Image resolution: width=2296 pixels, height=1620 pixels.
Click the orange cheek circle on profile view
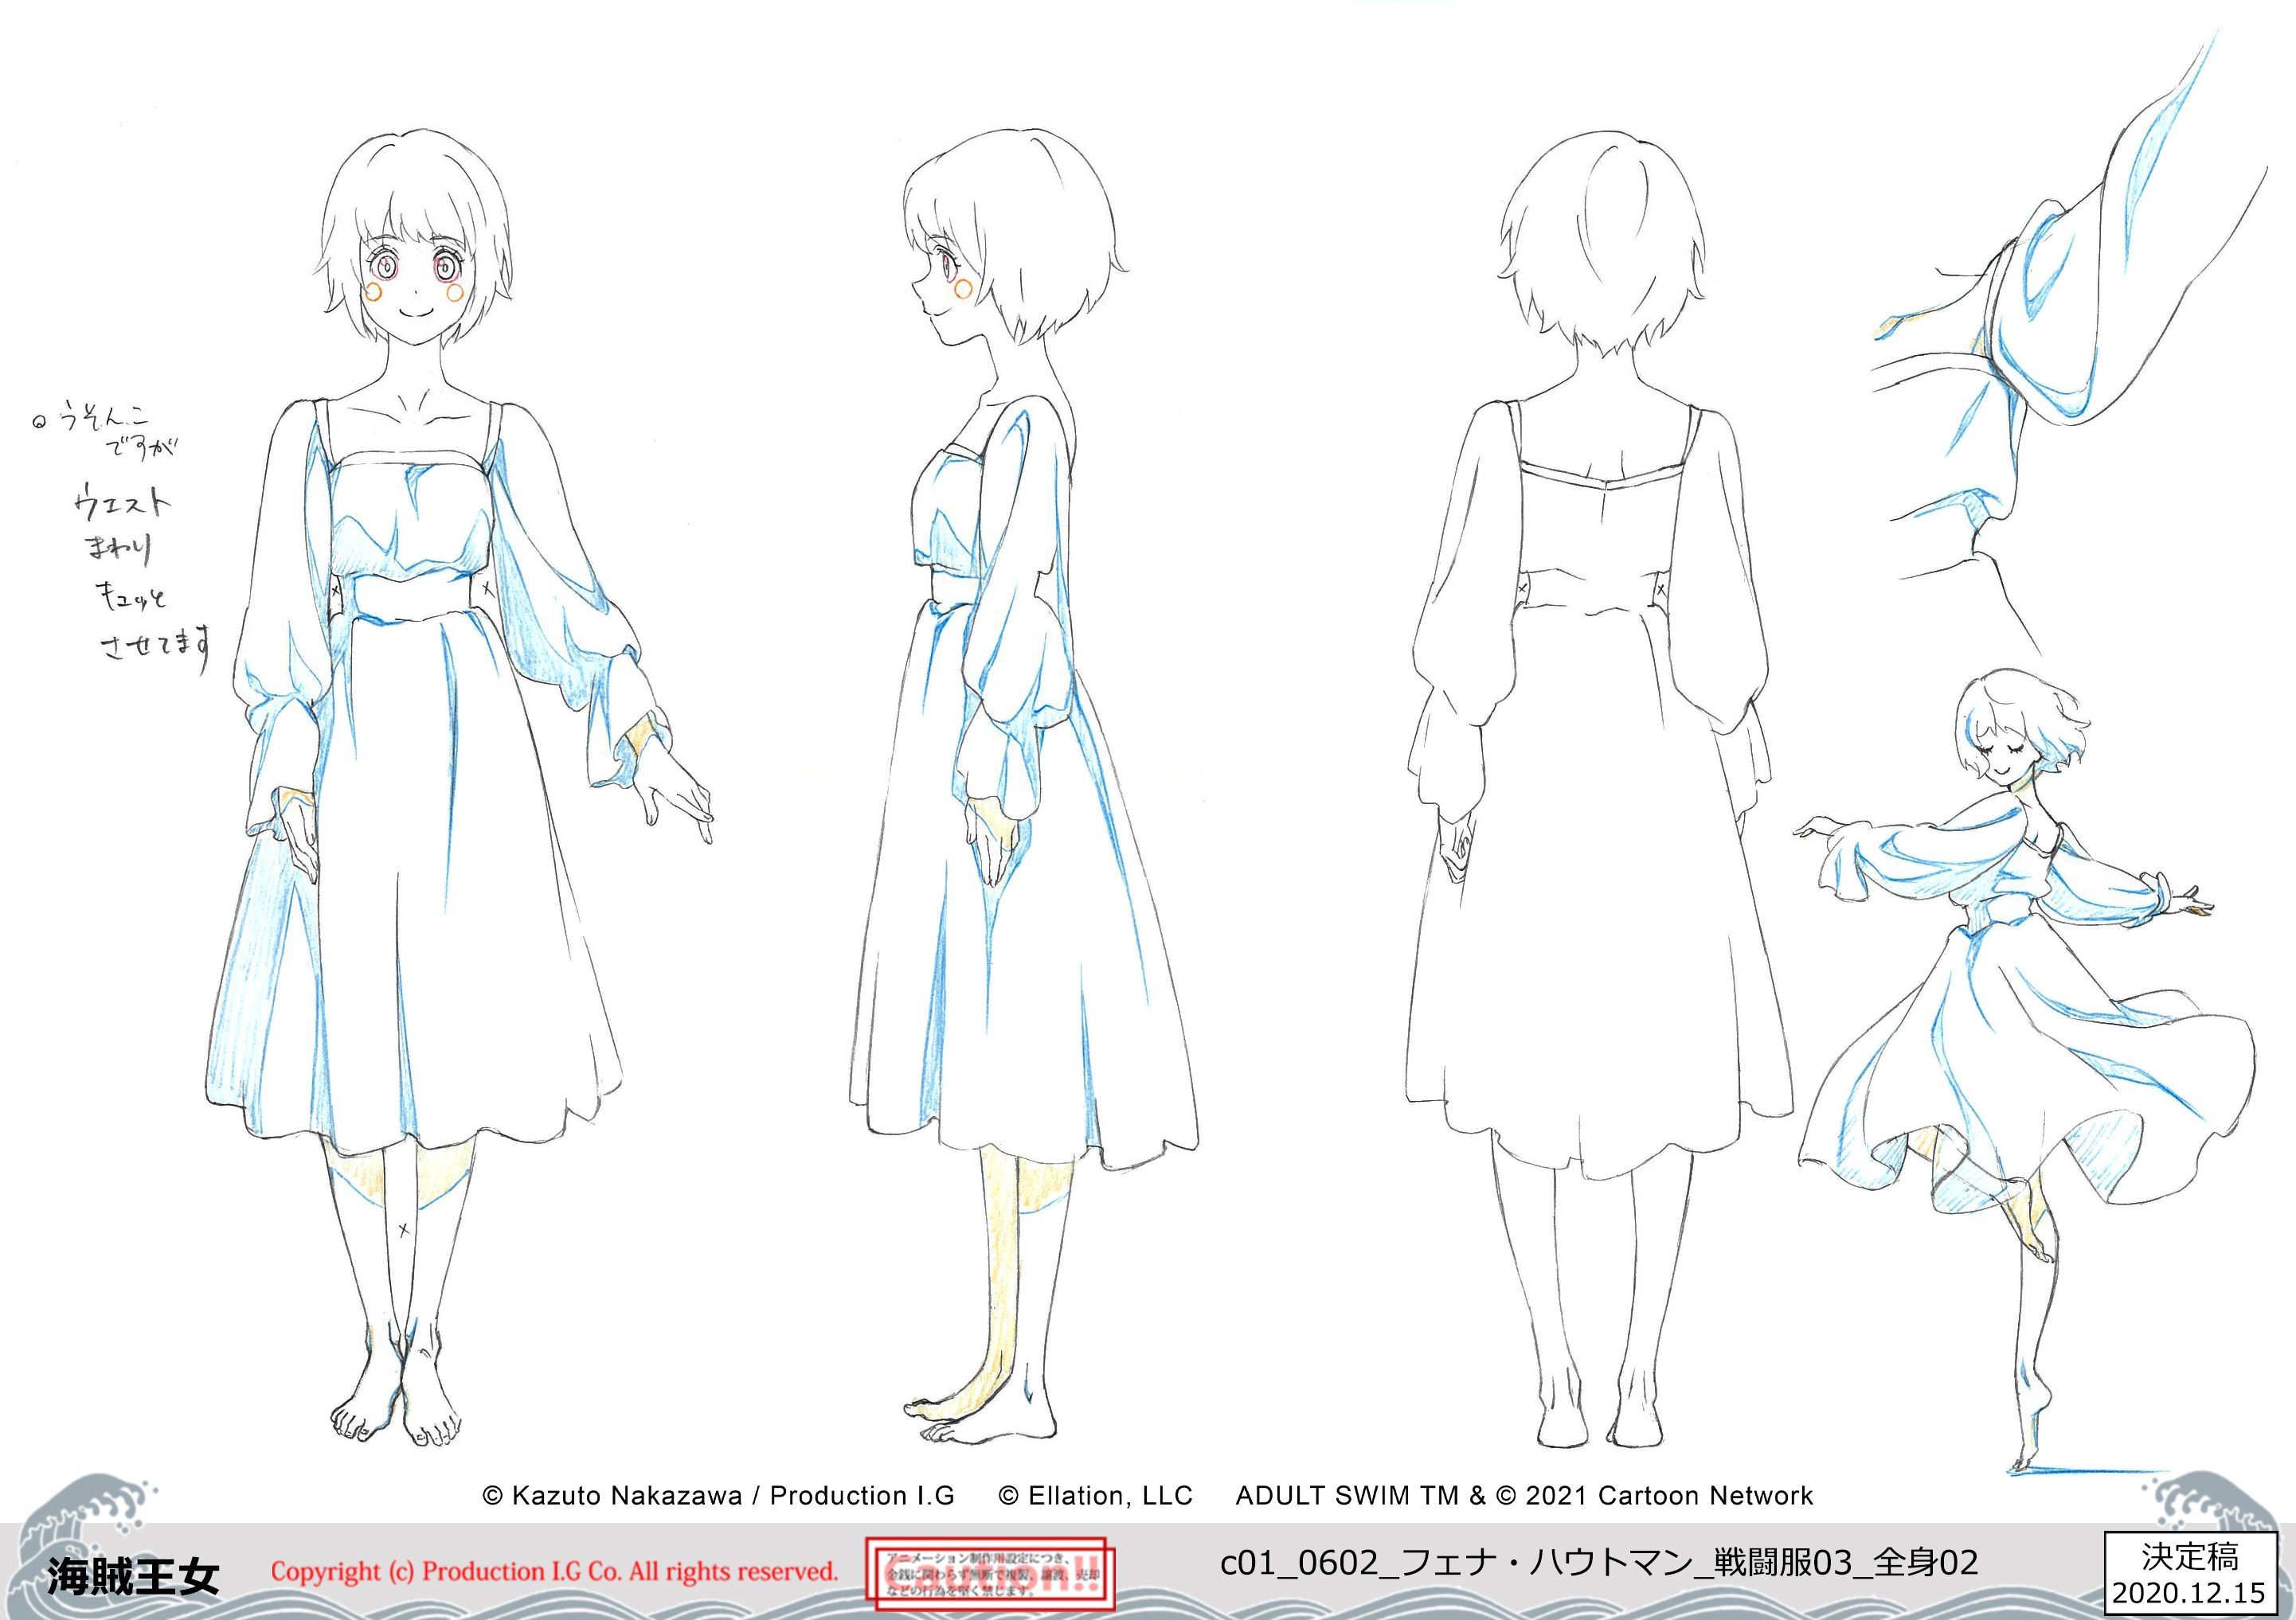(963, 289)
